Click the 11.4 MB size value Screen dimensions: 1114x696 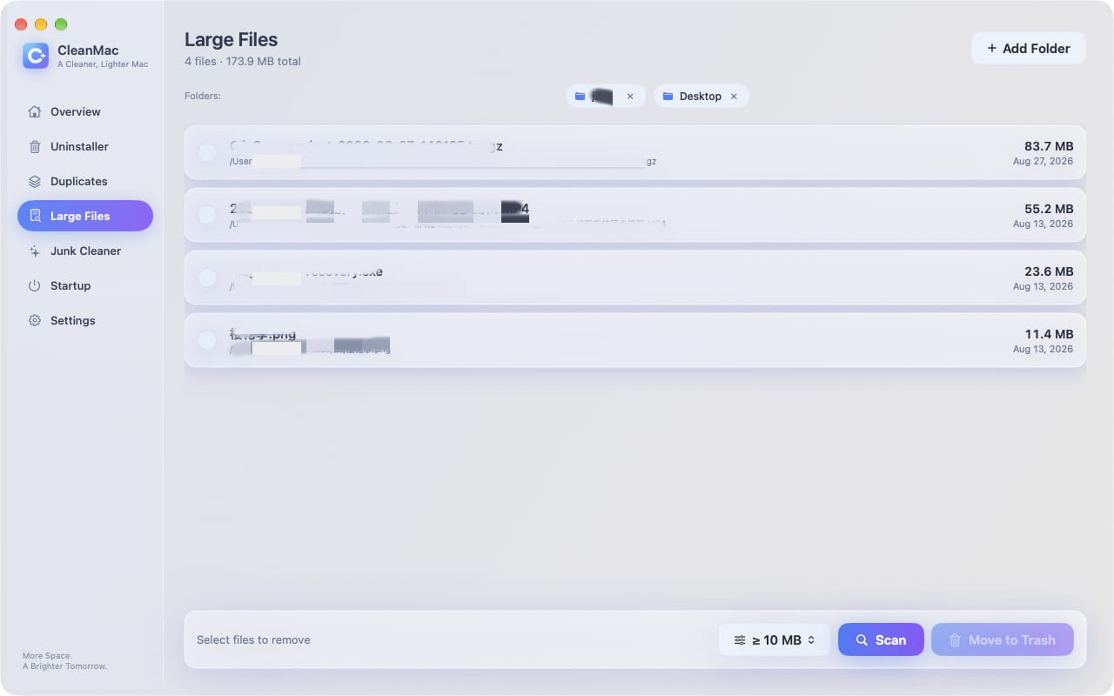click(1049, 334)
